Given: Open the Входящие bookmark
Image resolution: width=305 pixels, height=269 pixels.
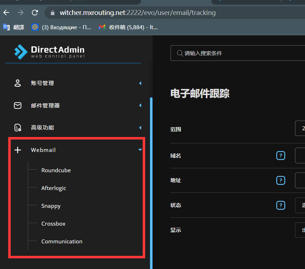Looking at the screenshot, I should coord(61,27).
